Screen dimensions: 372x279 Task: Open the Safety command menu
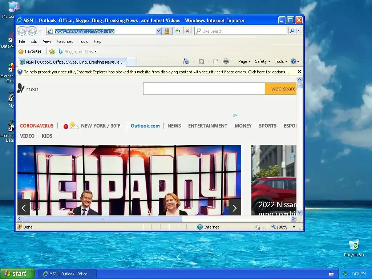tap(262, 61)
